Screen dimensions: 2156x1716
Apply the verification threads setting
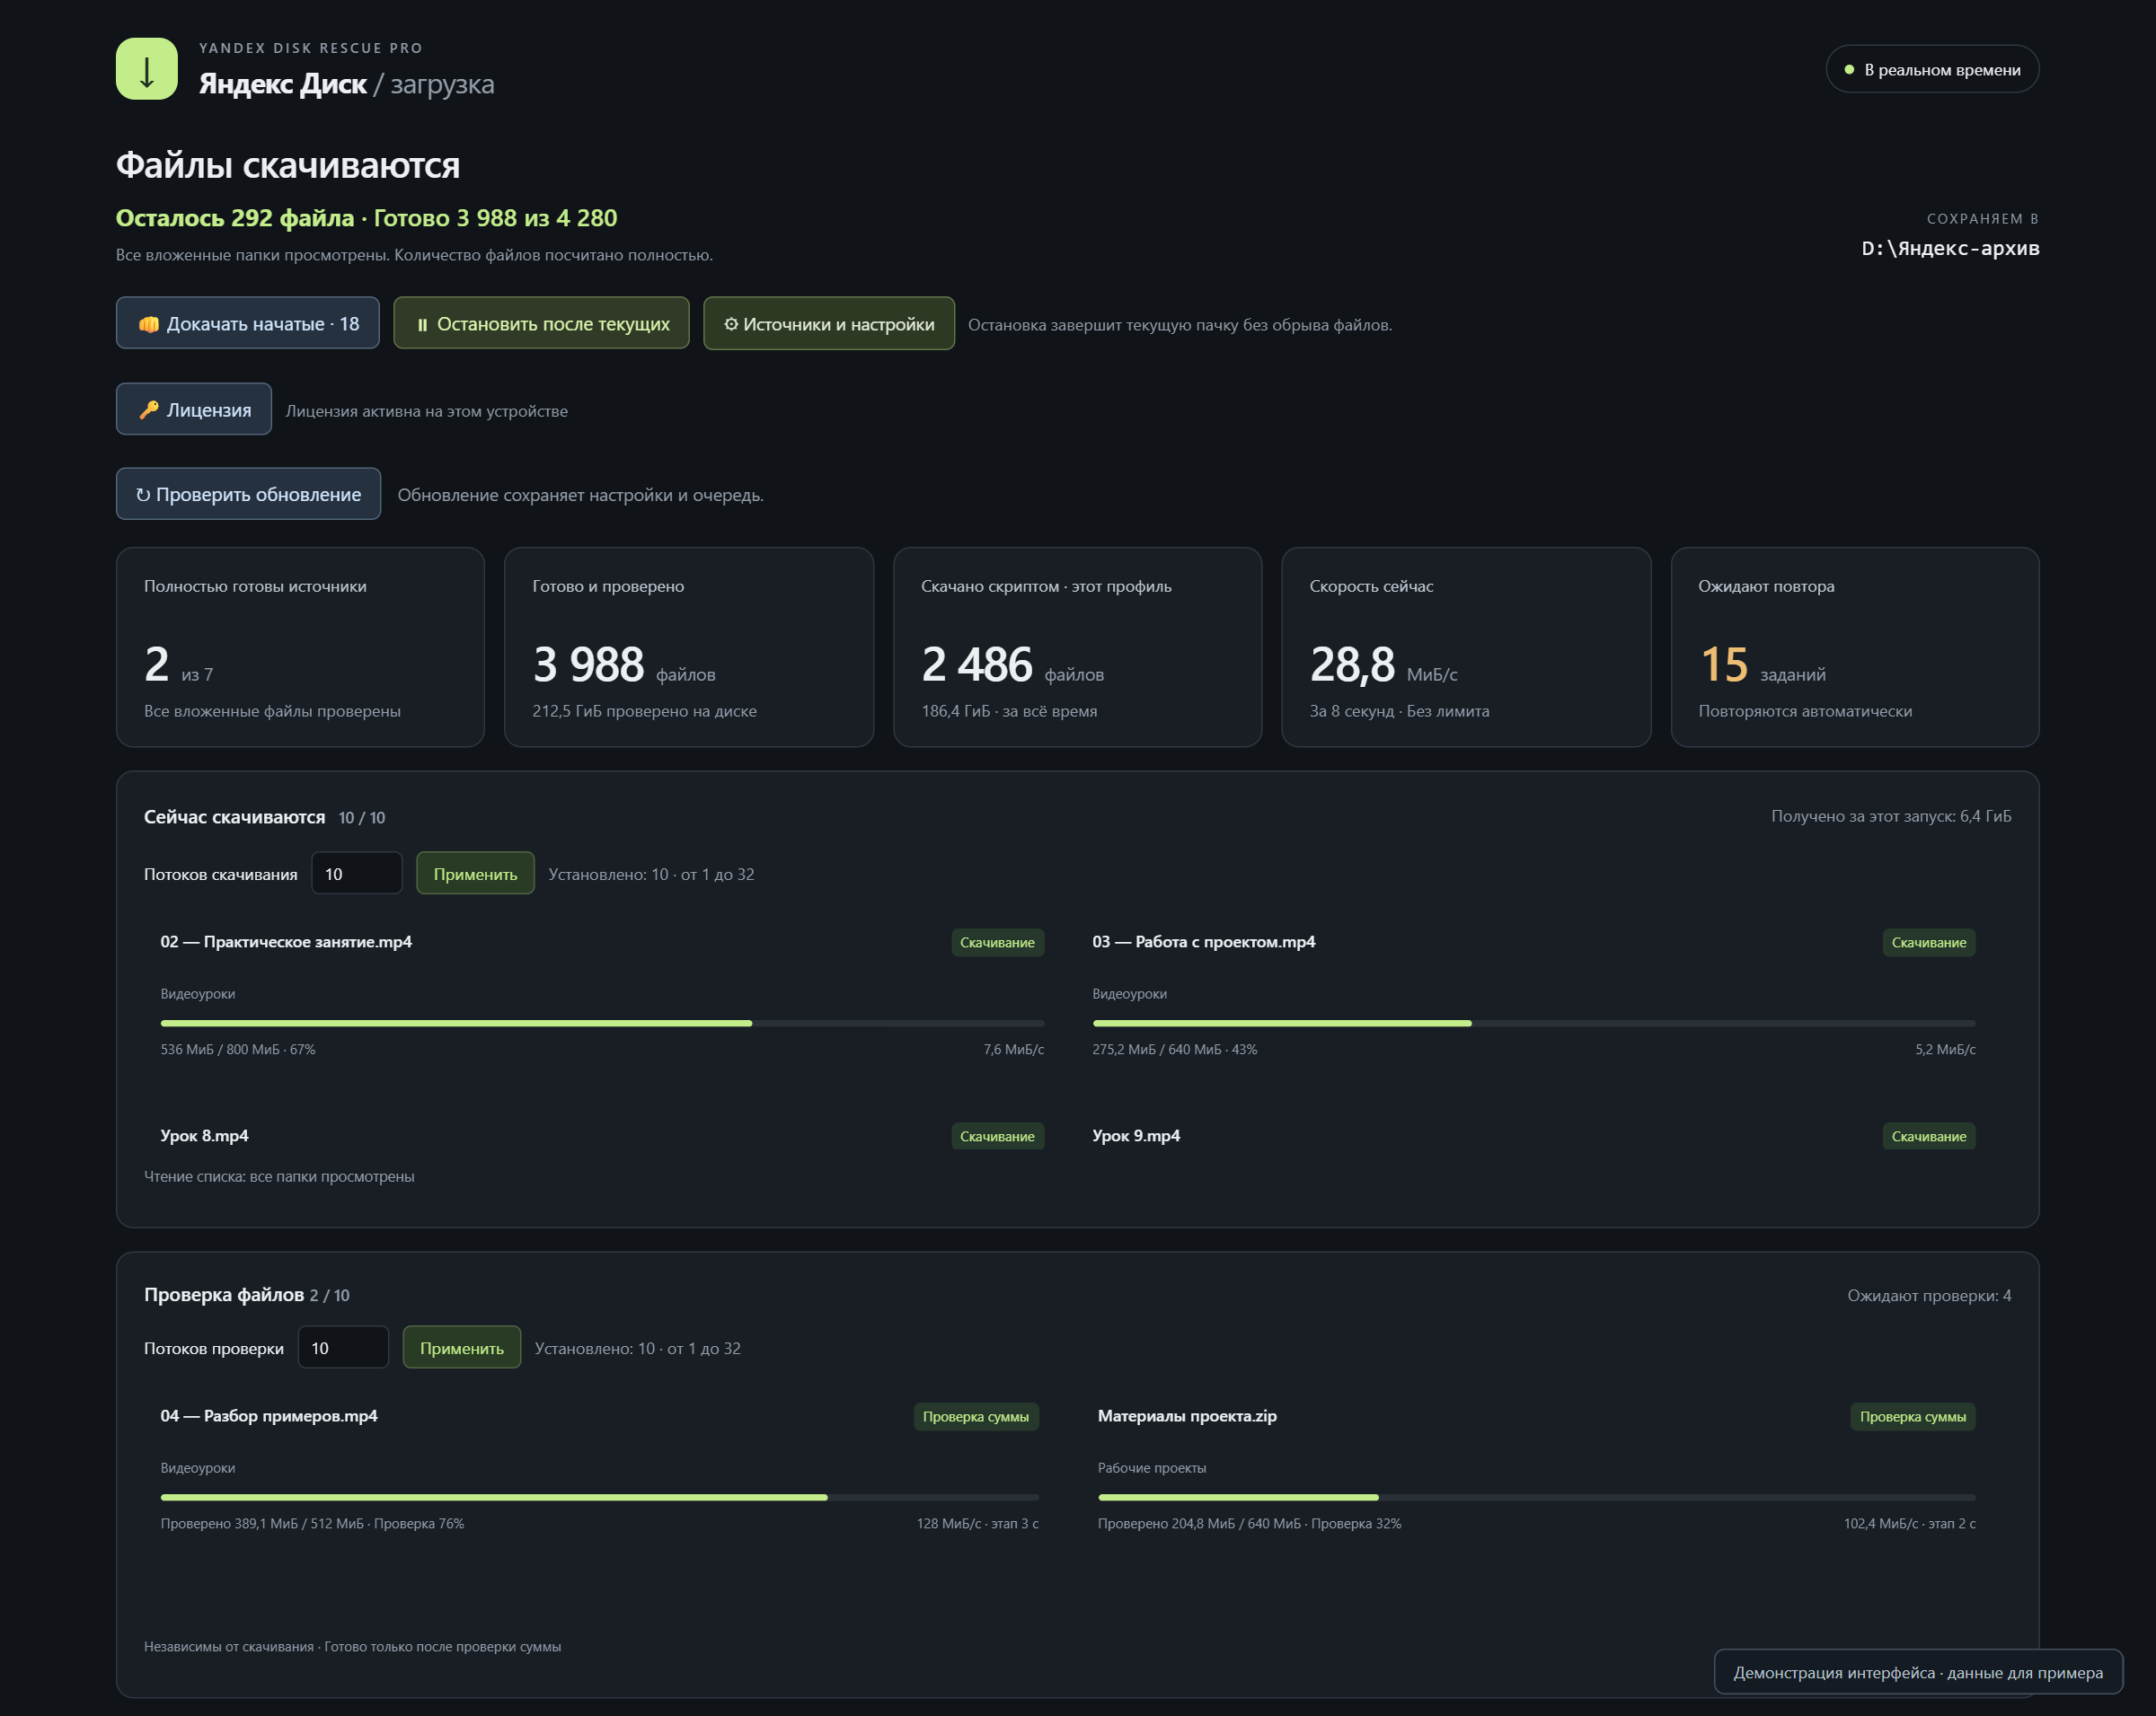click(x=461, y=1347)
